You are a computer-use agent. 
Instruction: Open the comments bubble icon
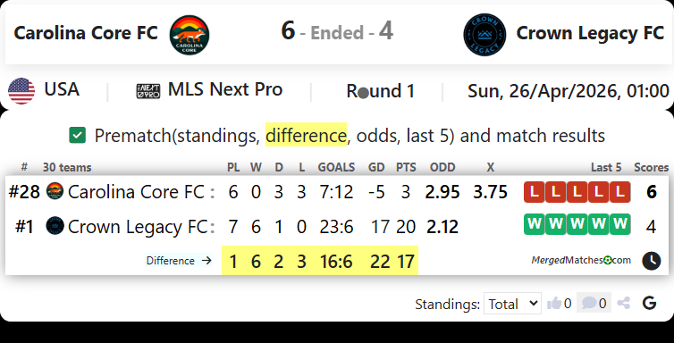tap(589, 304)
